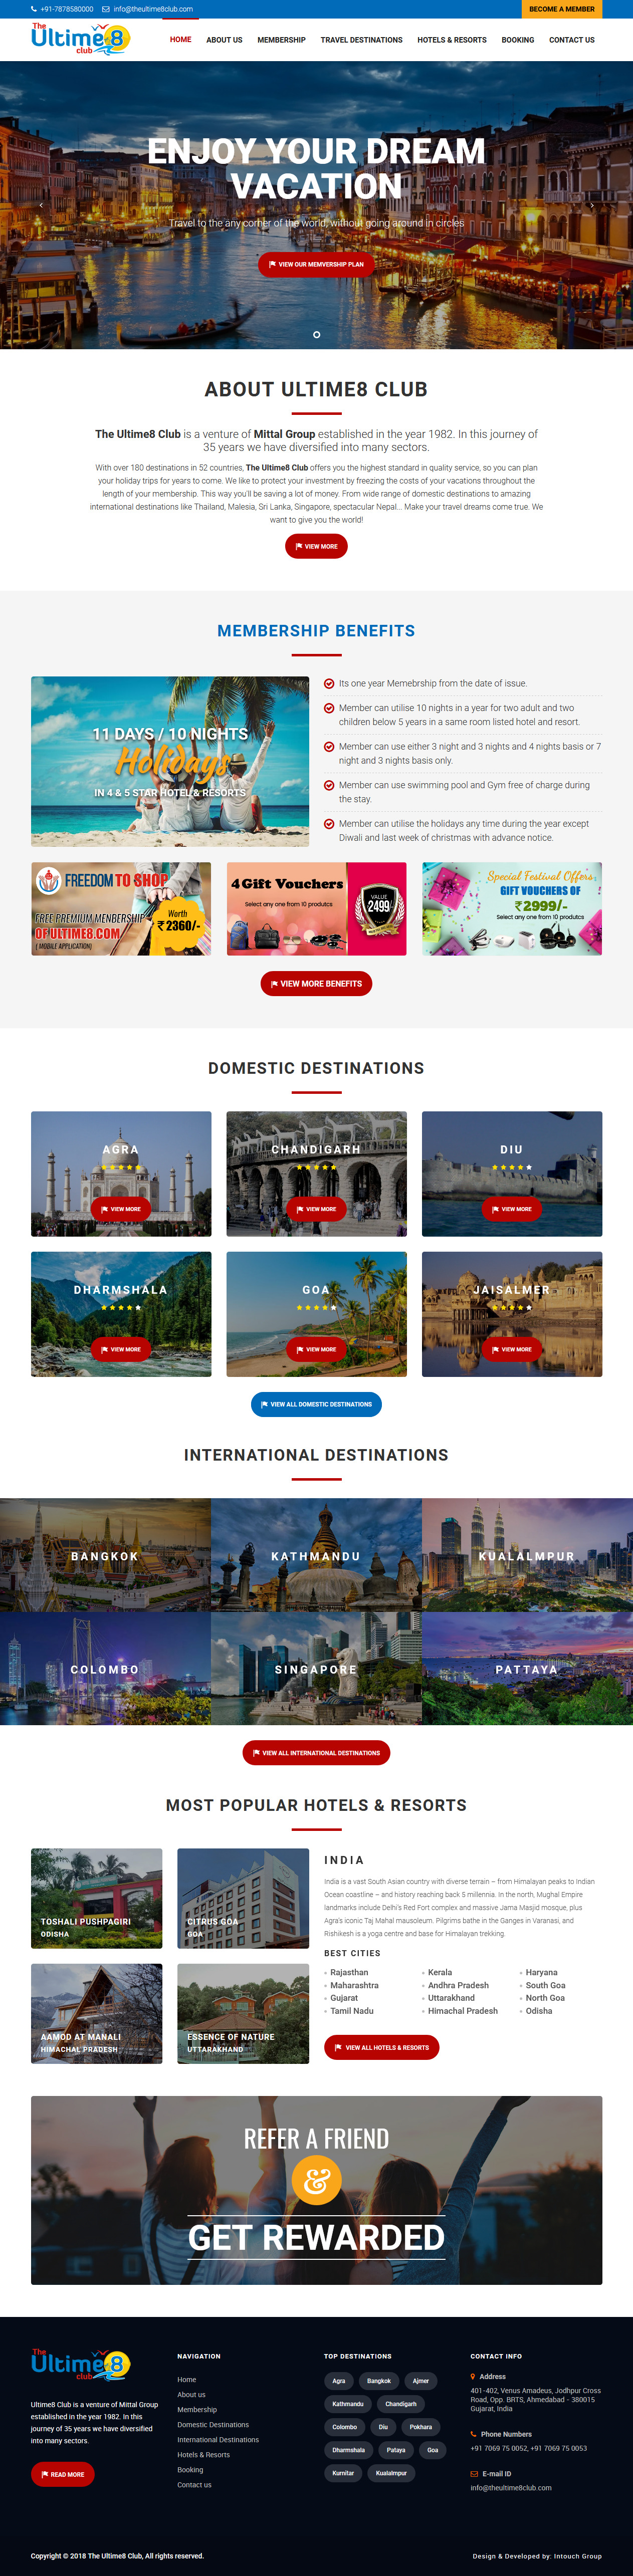The height and width of the screenshot is (2576, 633).
Task: Click View All Domestic Destinations button
Action: pos(316,1404)
